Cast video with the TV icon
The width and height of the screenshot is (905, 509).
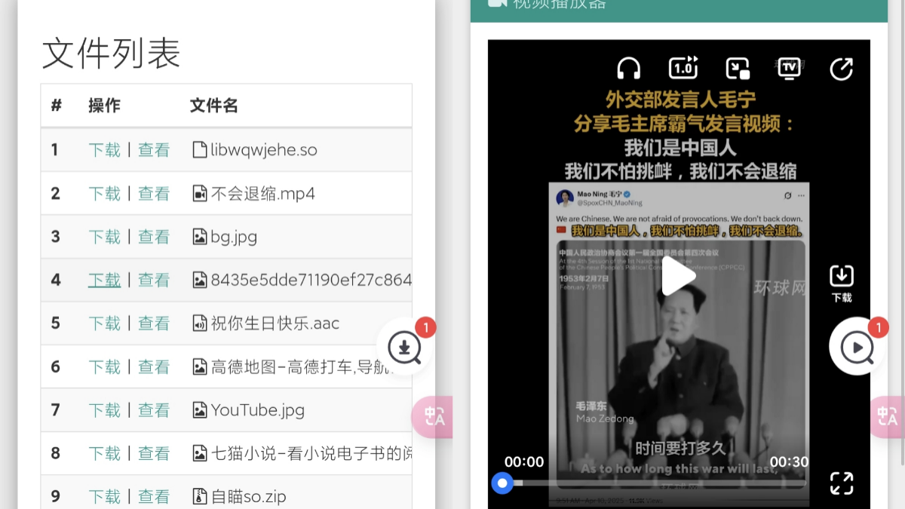tap(789, 68)
